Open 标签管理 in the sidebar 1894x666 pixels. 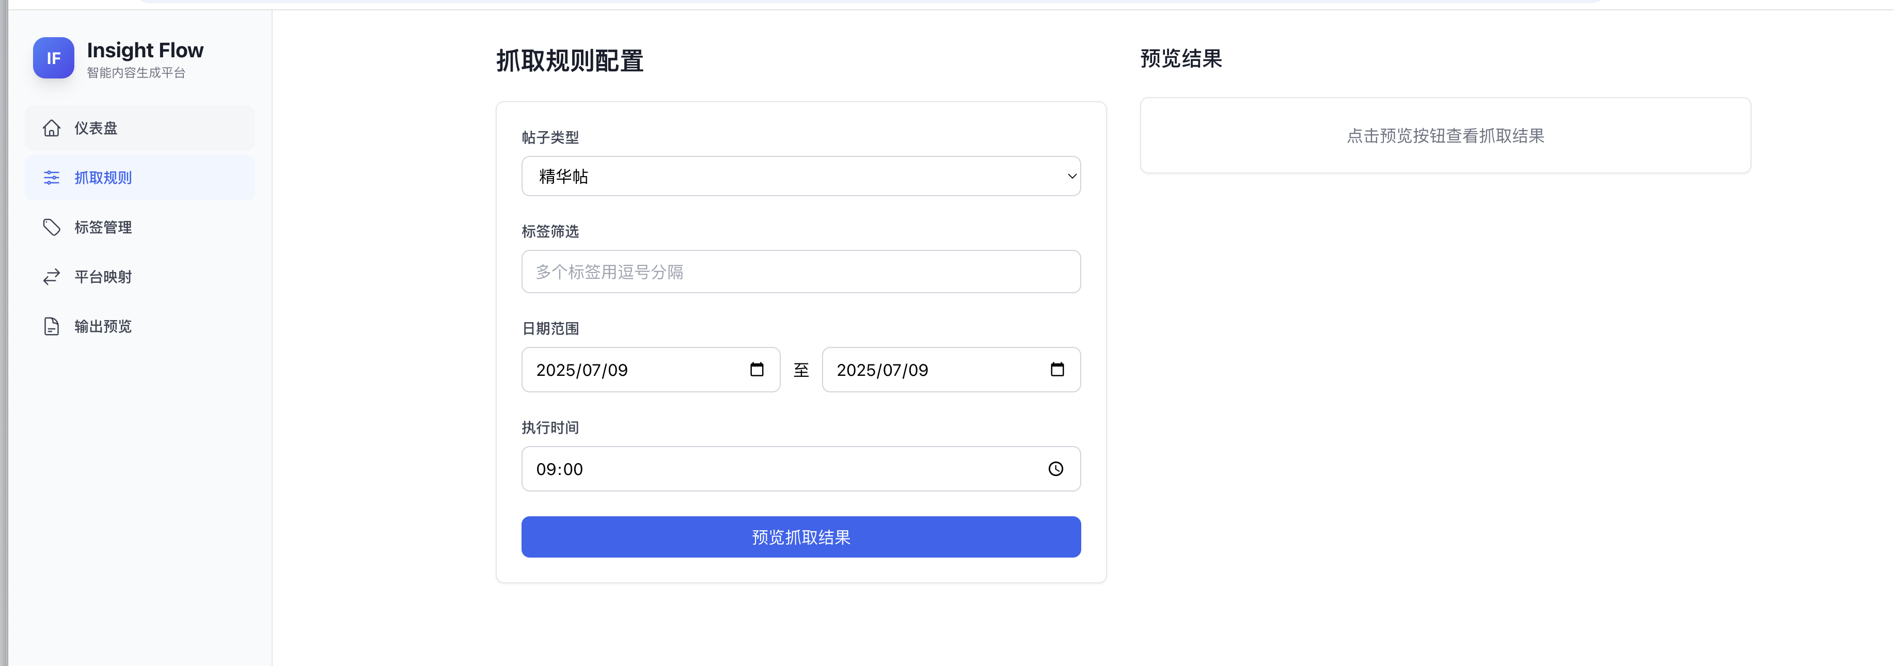[140, 227]
